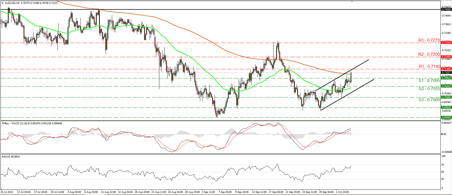The width and height of the screenshot is (452, 195).
Task: Click the 0.73610 price axis value
Action: point(446,24)
